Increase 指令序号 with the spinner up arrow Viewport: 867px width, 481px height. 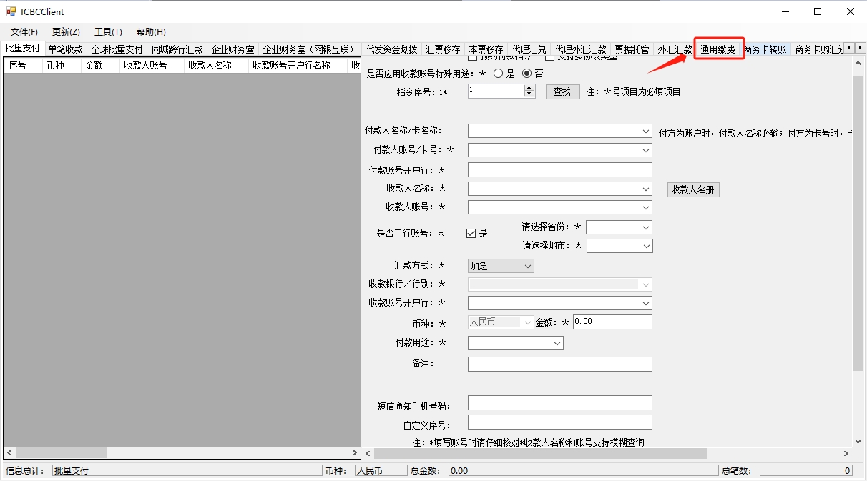coord(529,89)
